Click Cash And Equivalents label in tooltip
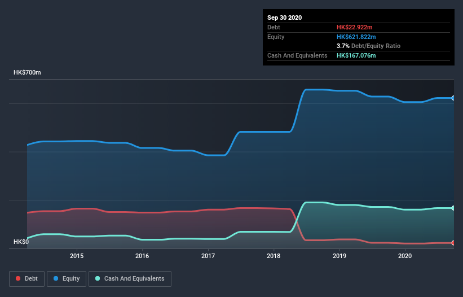This screenshot has width=463, height=297. (297, 55)
